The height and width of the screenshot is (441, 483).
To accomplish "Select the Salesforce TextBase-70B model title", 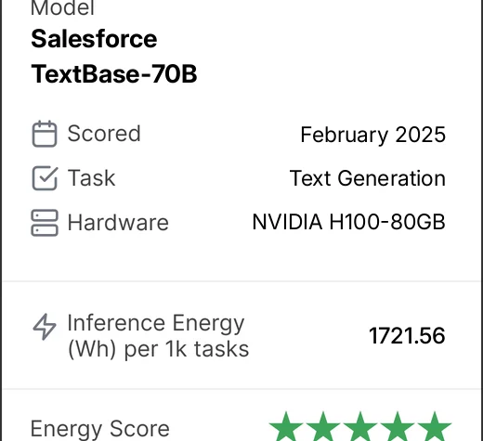I will coord(114,57).
